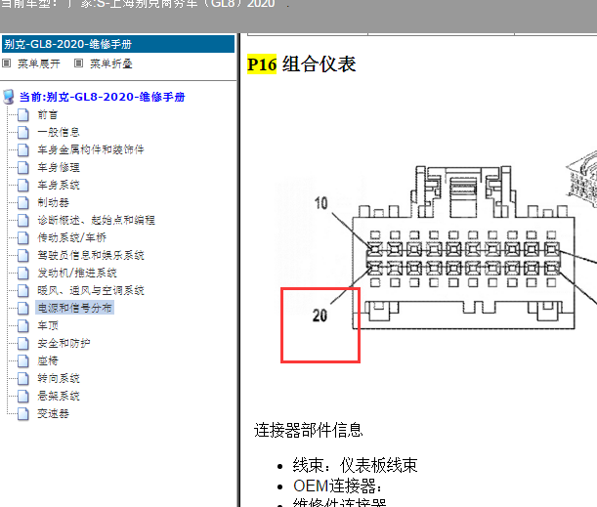Click the page icon next to 座椅
Image resolution: width=597 pixels, height=507 pixels.
pos(22,360)
